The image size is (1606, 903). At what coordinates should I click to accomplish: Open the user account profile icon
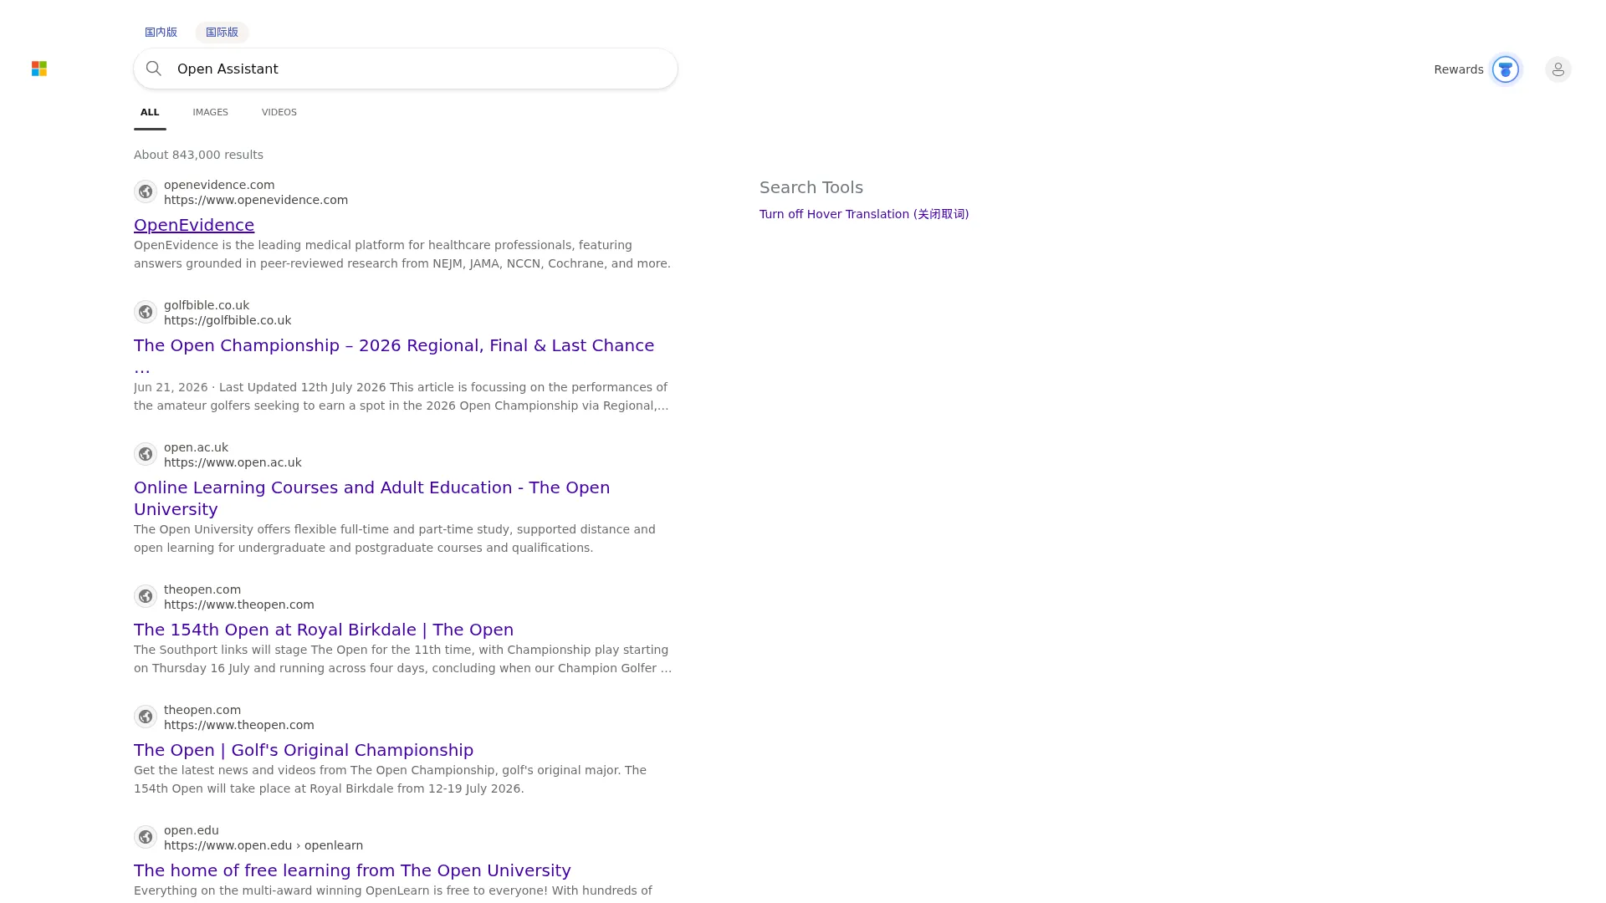(x=1558, y=69)
